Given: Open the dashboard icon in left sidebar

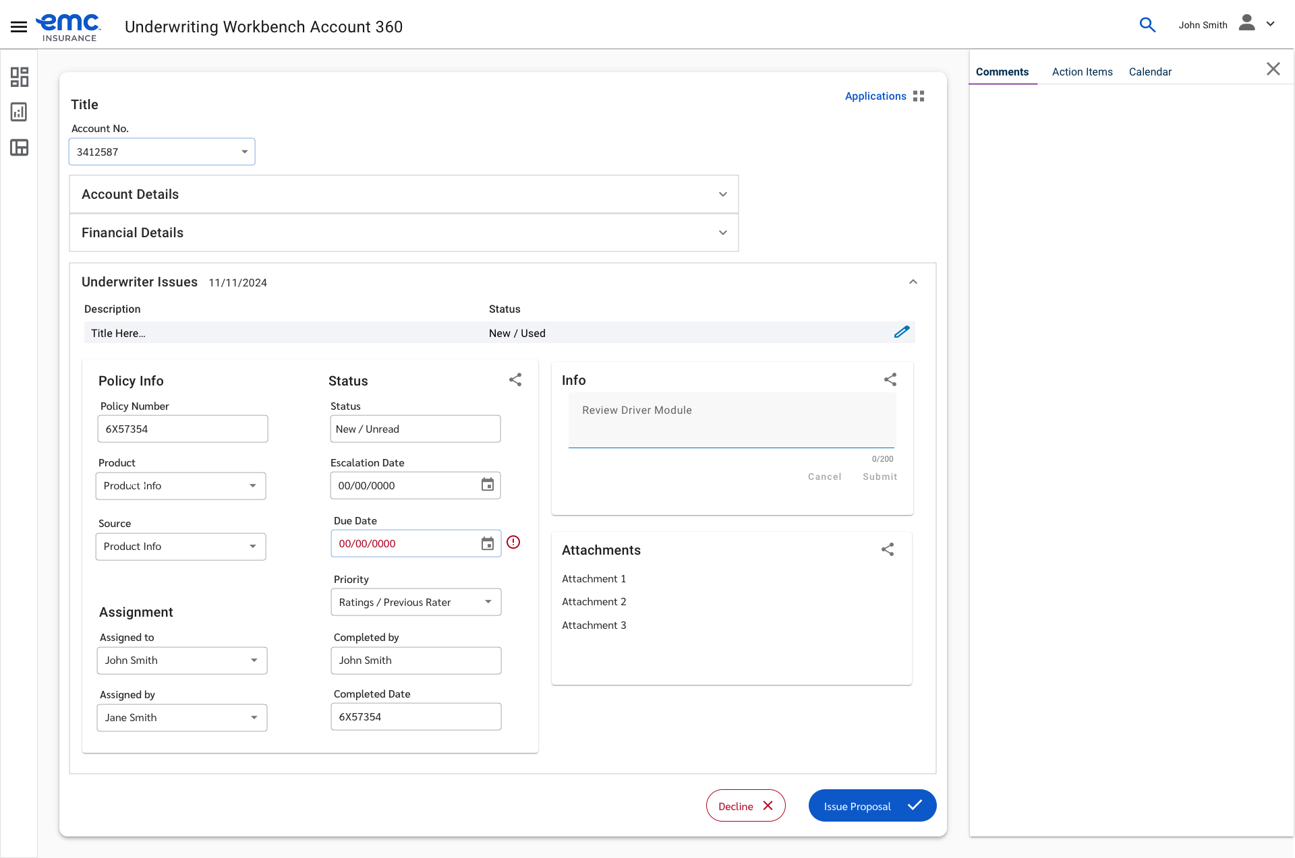Looking at the screenshot, I should (19, 77).
